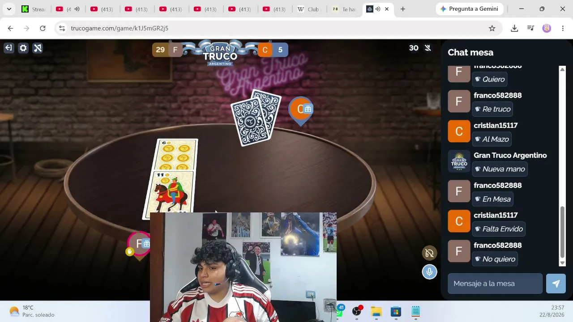The width and height of the screenshot is (573, 322).
Task: Toggle the crossed-out sound icon beside timer 30
Action: tap(428, 48)
